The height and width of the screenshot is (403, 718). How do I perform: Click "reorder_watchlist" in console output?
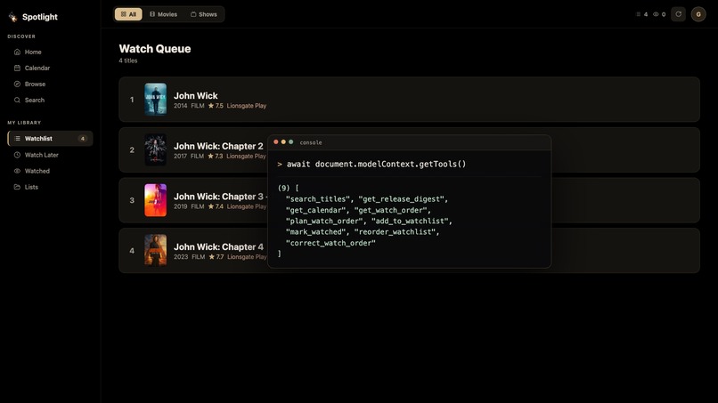(x=395, y=232)
